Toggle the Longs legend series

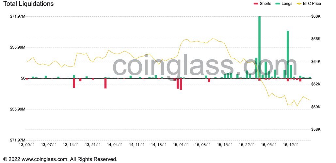(284, 3)
